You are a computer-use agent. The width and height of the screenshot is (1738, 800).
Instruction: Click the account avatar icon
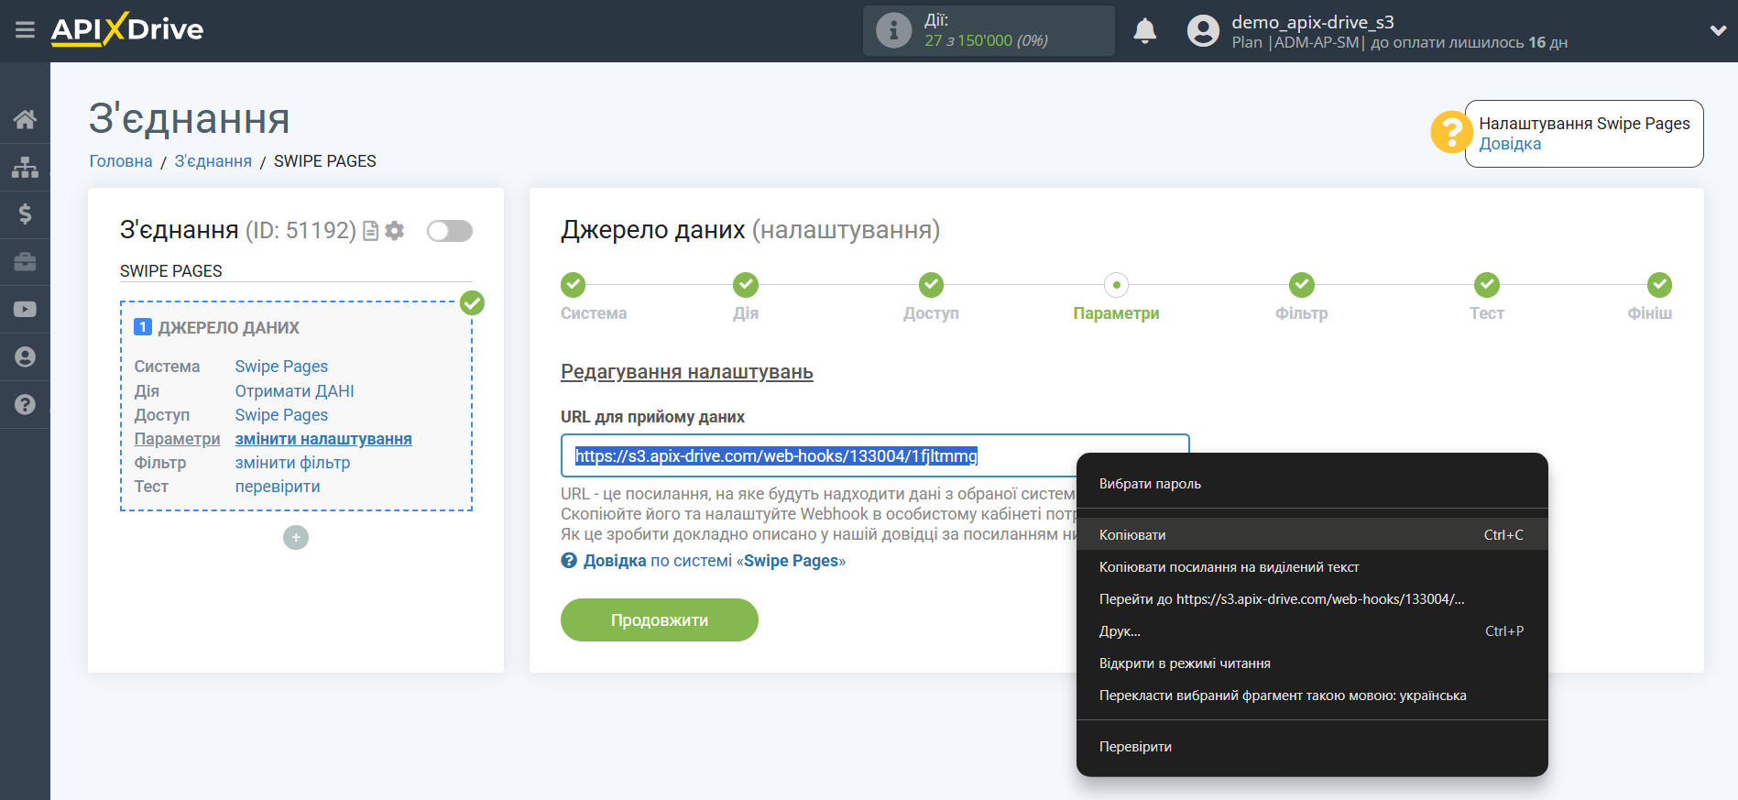click(1203, 31)
